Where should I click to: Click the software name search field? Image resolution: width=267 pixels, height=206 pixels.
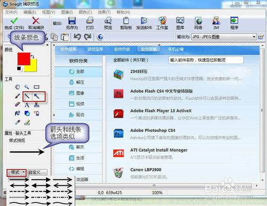coord(206,60)
